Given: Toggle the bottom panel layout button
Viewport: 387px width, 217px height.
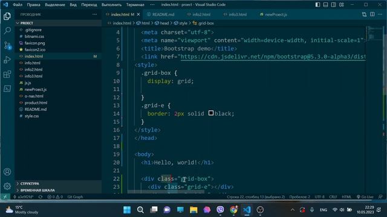Looking at the screenshot, I should pyautogui.click(x=325, y=5).
